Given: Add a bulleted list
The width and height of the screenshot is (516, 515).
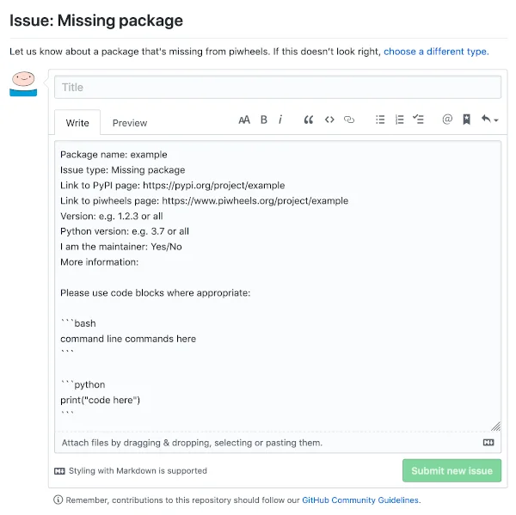Looking at the screenshot, I should [x=380, y=120].
